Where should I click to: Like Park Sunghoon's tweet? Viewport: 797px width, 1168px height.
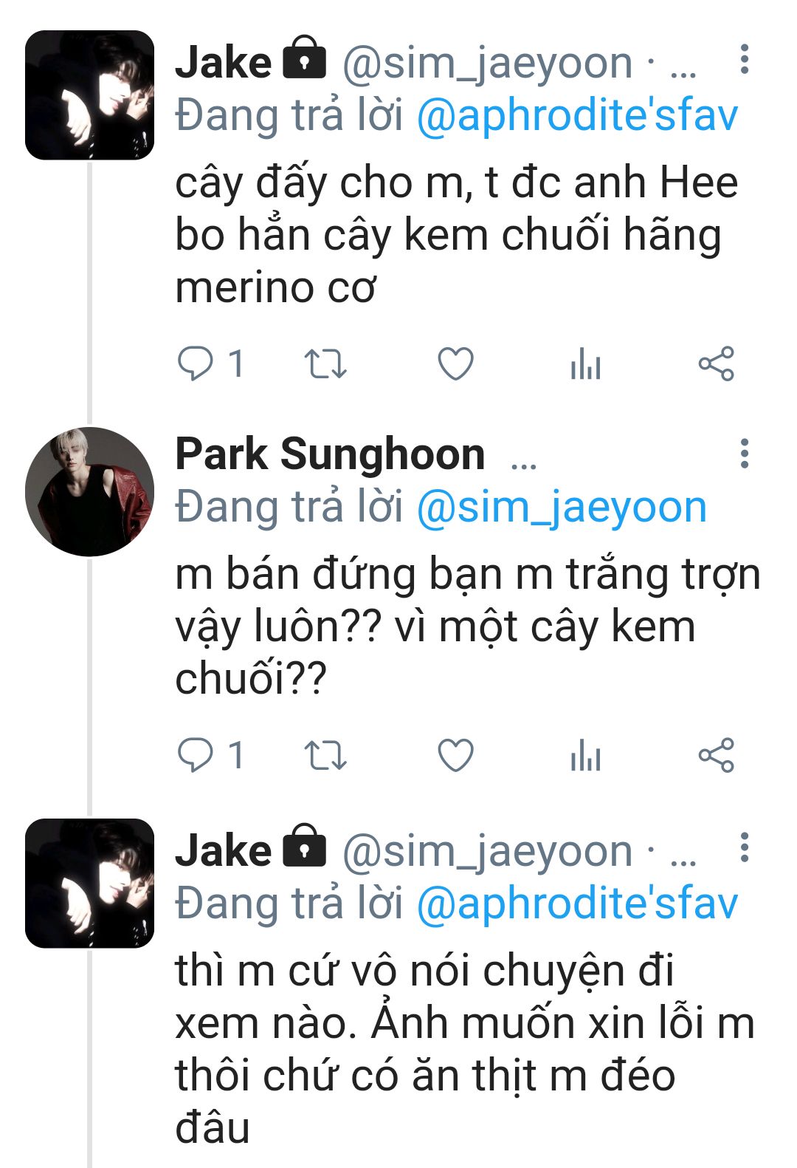coord(455,755)
